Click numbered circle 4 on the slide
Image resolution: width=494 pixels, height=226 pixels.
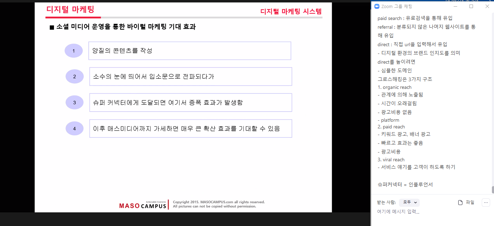(74, 128)
